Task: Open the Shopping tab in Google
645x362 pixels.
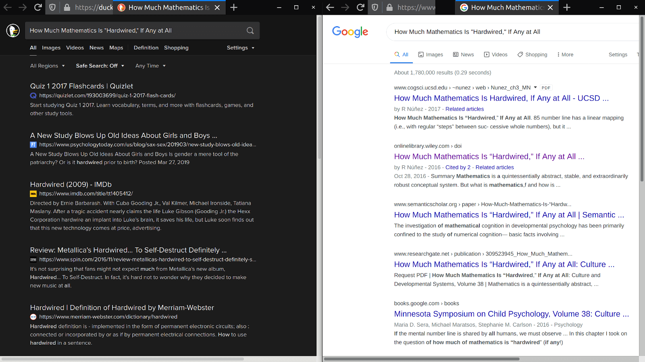Action: pyautogui.click(x=532, y=55)
